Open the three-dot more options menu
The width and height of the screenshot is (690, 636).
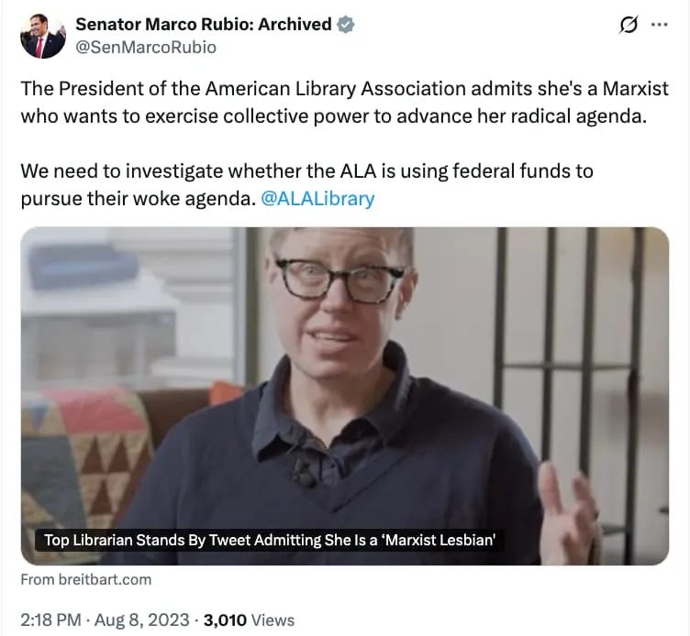659,25
